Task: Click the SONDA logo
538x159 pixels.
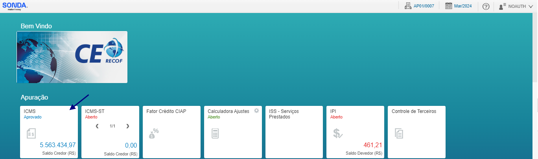Action: click(x=15, y=6)
